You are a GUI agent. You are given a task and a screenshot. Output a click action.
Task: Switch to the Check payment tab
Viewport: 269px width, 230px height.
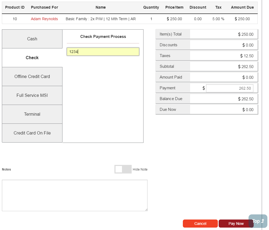tap(32, 58)
